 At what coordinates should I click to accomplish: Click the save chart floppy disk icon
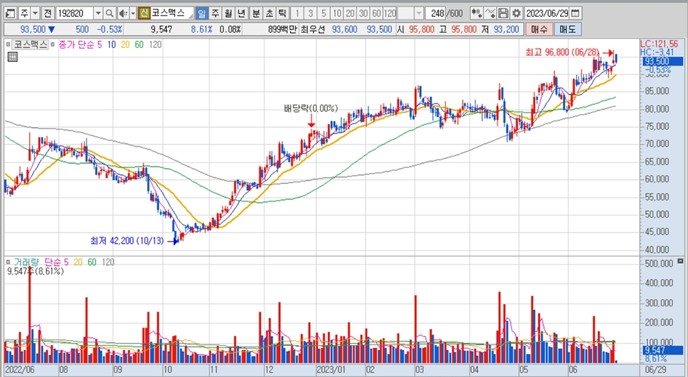point(504,14)
